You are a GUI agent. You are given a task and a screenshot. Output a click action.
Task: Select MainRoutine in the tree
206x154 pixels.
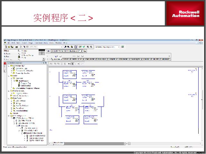[x=26, y=86]
